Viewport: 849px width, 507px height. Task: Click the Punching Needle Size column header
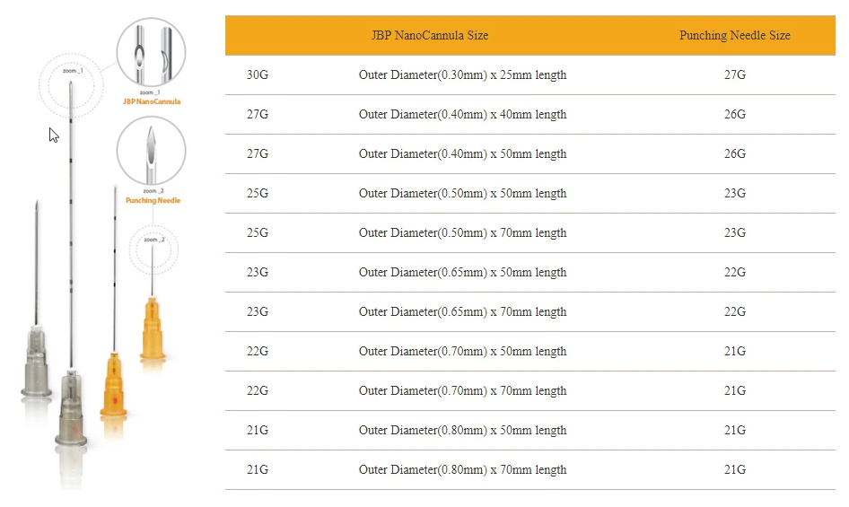(x=735, y=35)
